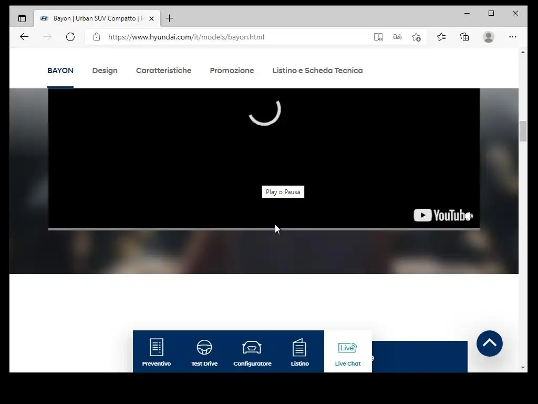The height and width of the screenshot is (404, 538).
Task: Close the Bayon browser tab
Action: coord(151,18)
